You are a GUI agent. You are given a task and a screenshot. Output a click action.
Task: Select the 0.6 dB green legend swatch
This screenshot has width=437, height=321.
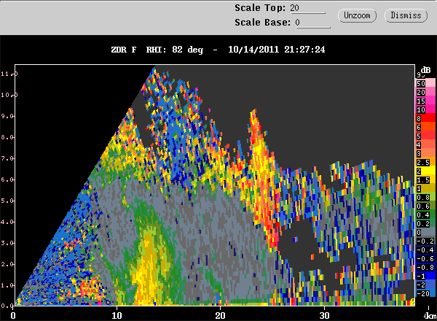pyautogui.click(x=425, y=206)
